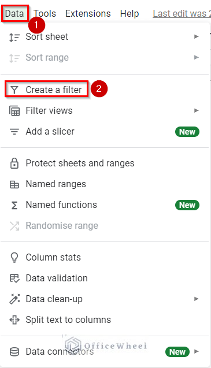Click the padlock icon for Protect sheets
This screenshot has width=211, height=368.
[x=14, y=163]
